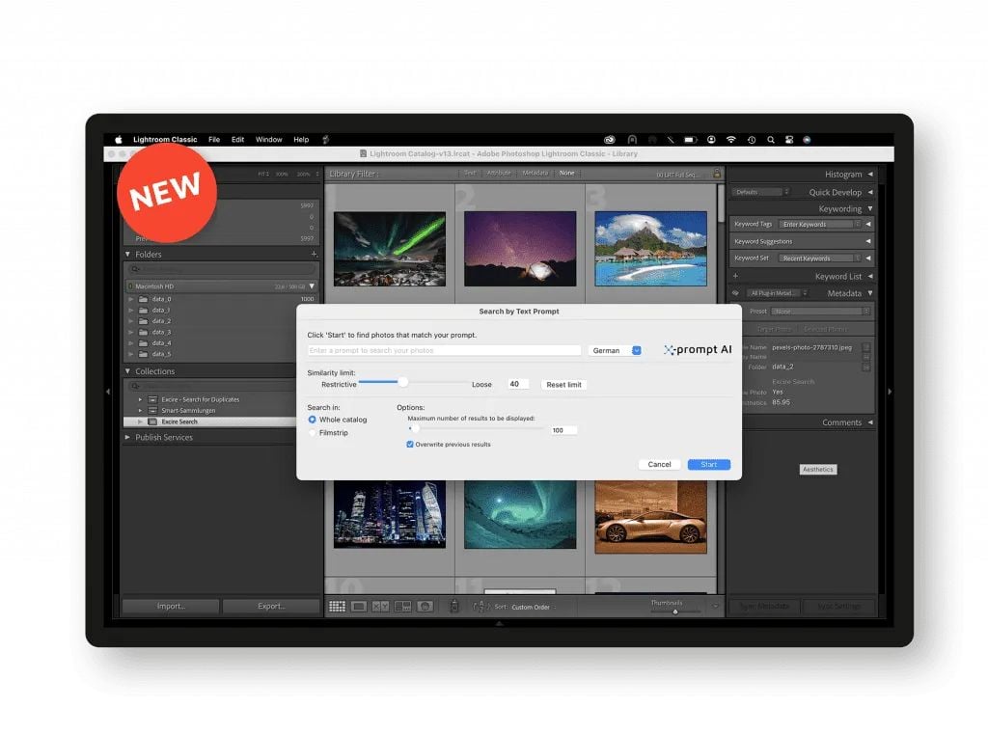Expand the Quick Develop panel
Image resolution: width=988 pixels, height=734 pixels.
click(x=870, y=192)
